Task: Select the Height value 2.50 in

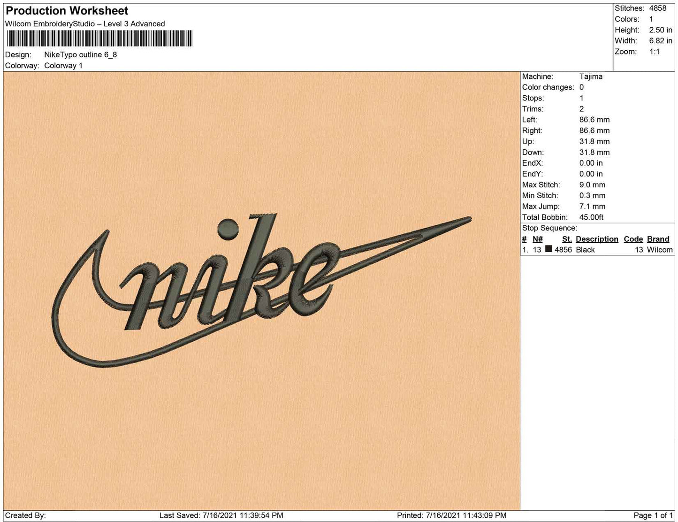Action: (x=661, y=30)
